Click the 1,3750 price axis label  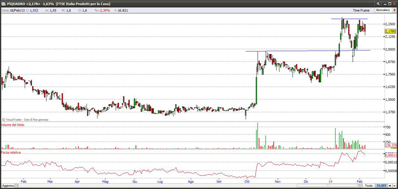(390, 112)
